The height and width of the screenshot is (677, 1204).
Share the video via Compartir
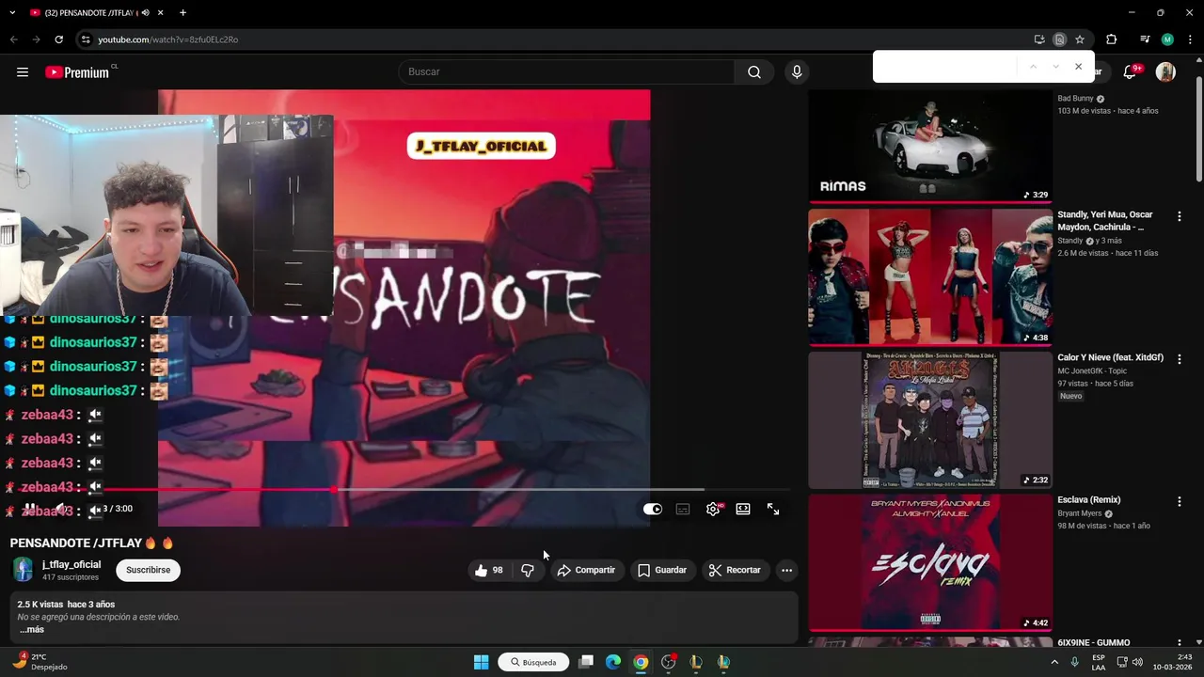click(586, 570)
